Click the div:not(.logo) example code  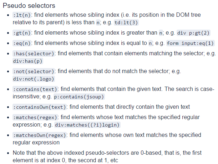click(34, 79)
